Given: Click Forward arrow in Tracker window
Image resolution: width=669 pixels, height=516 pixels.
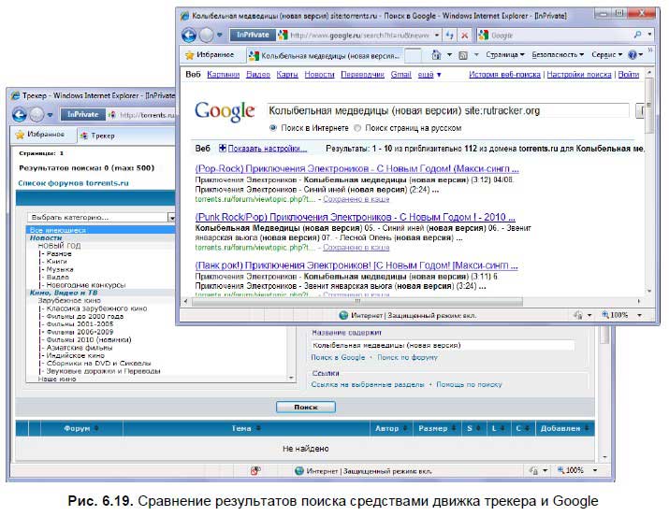Looking at the screenshot, I should 36,115.
